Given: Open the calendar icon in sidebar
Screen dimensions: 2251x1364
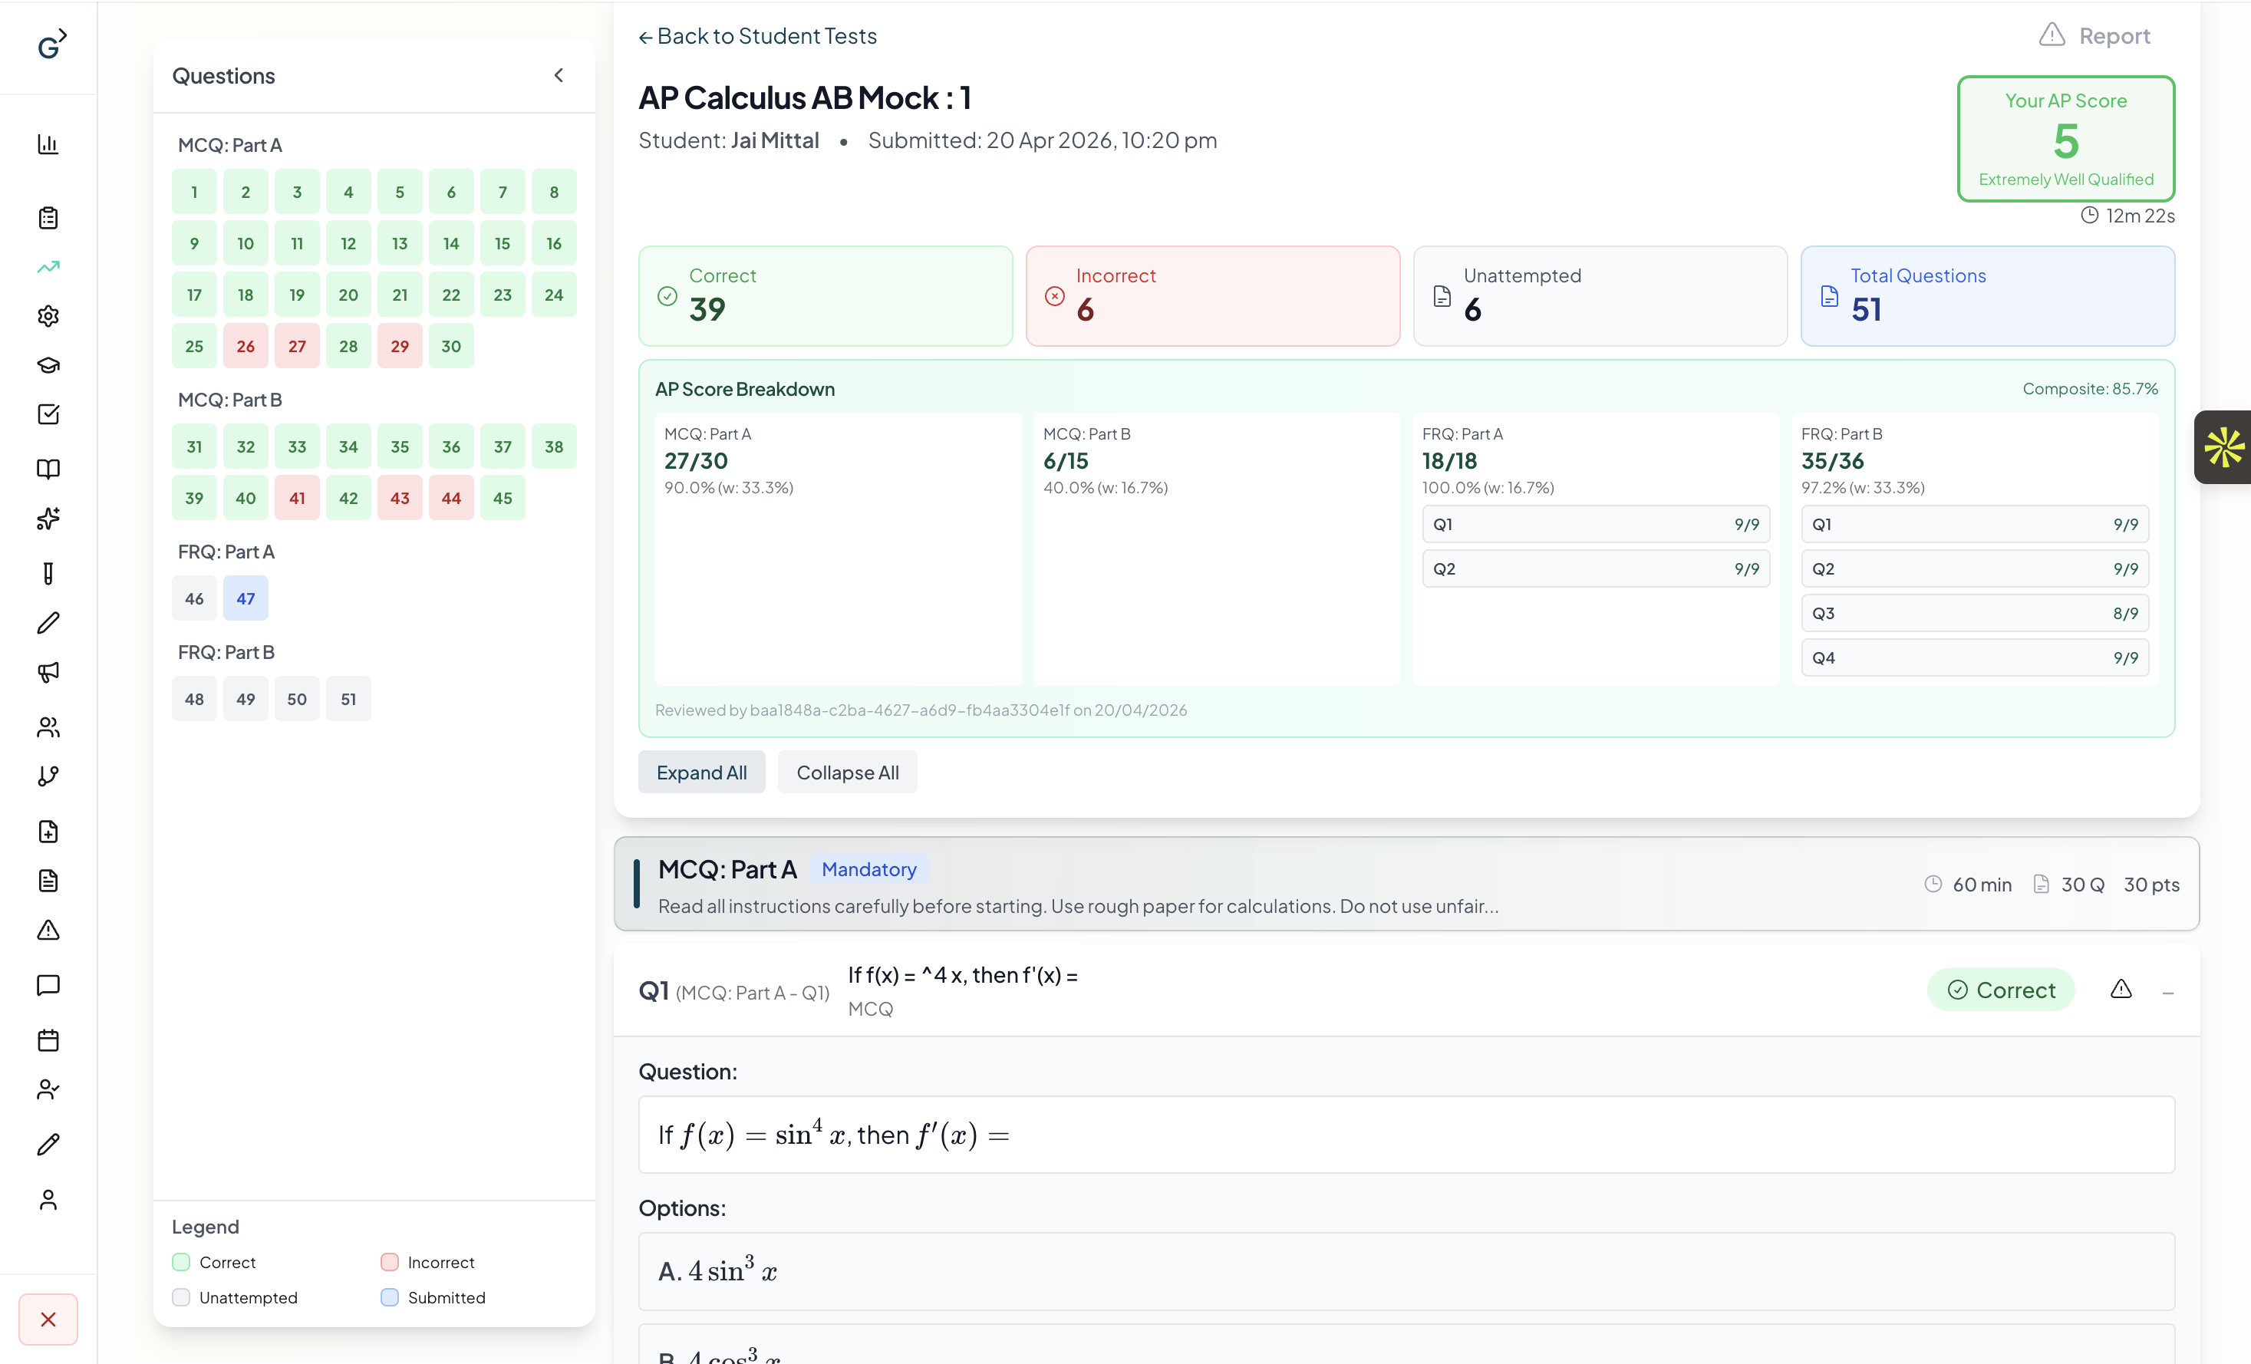Looking at the screenshot, I should tap(48, 1039).
